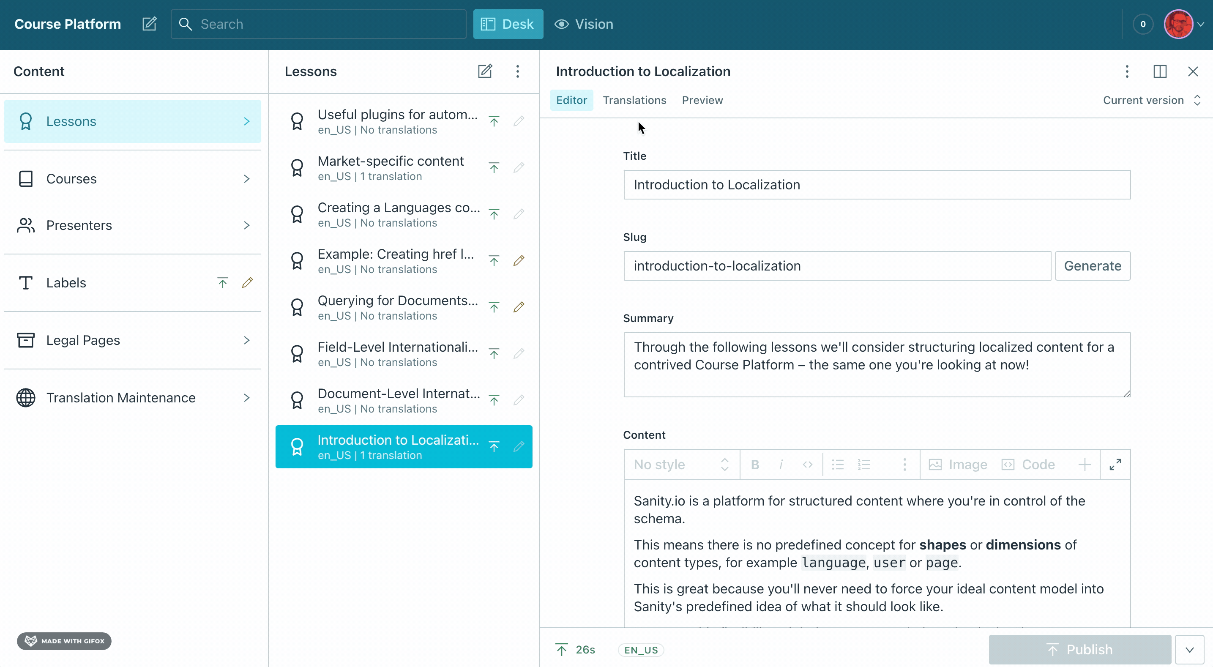
Task: Toggle inline code formatting
Action: coord(808,465)
